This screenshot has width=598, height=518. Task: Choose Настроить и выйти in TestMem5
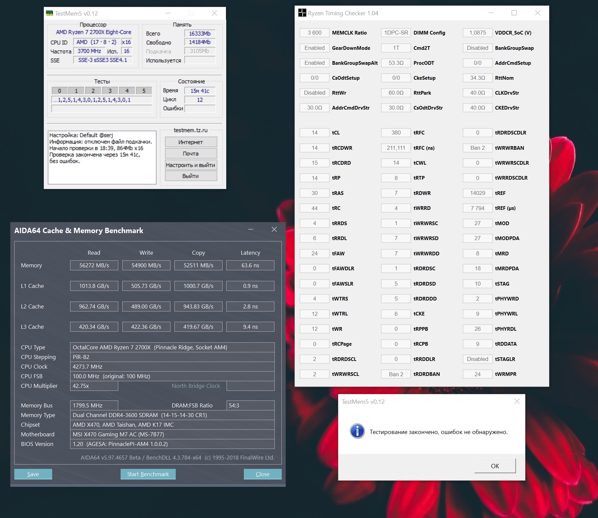(x=191, y=165)
